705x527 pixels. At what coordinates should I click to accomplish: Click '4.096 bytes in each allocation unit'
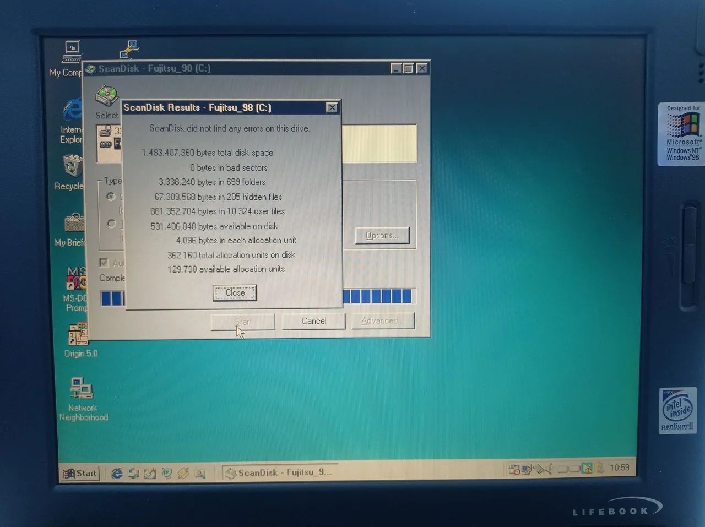pos(236,240)
